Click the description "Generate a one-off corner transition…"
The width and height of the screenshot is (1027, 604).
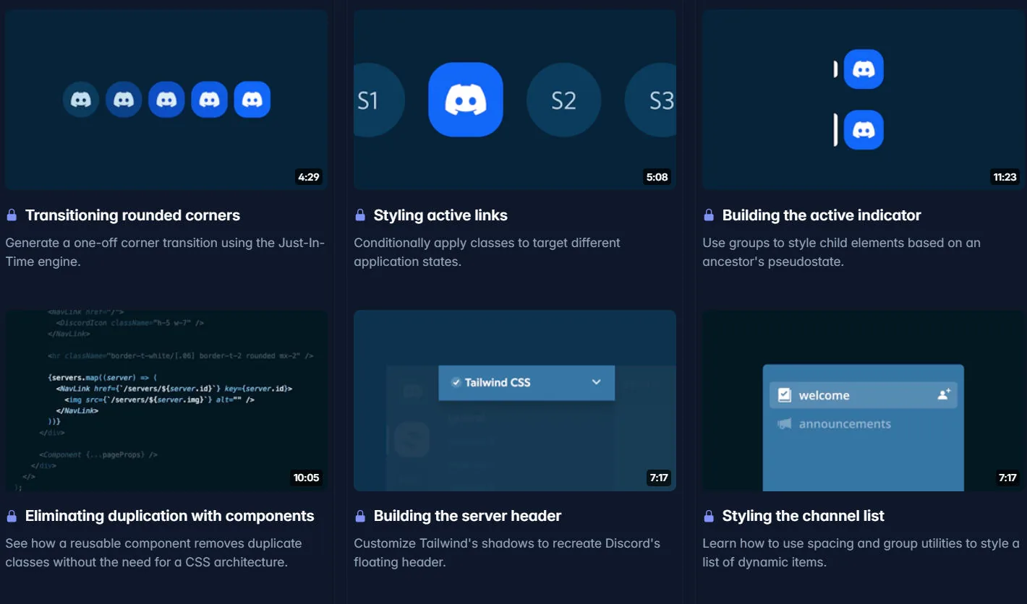165,252
